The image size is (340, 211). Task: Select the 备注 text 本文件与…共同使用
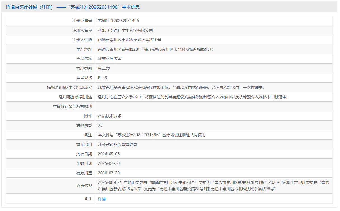(152, 135)
